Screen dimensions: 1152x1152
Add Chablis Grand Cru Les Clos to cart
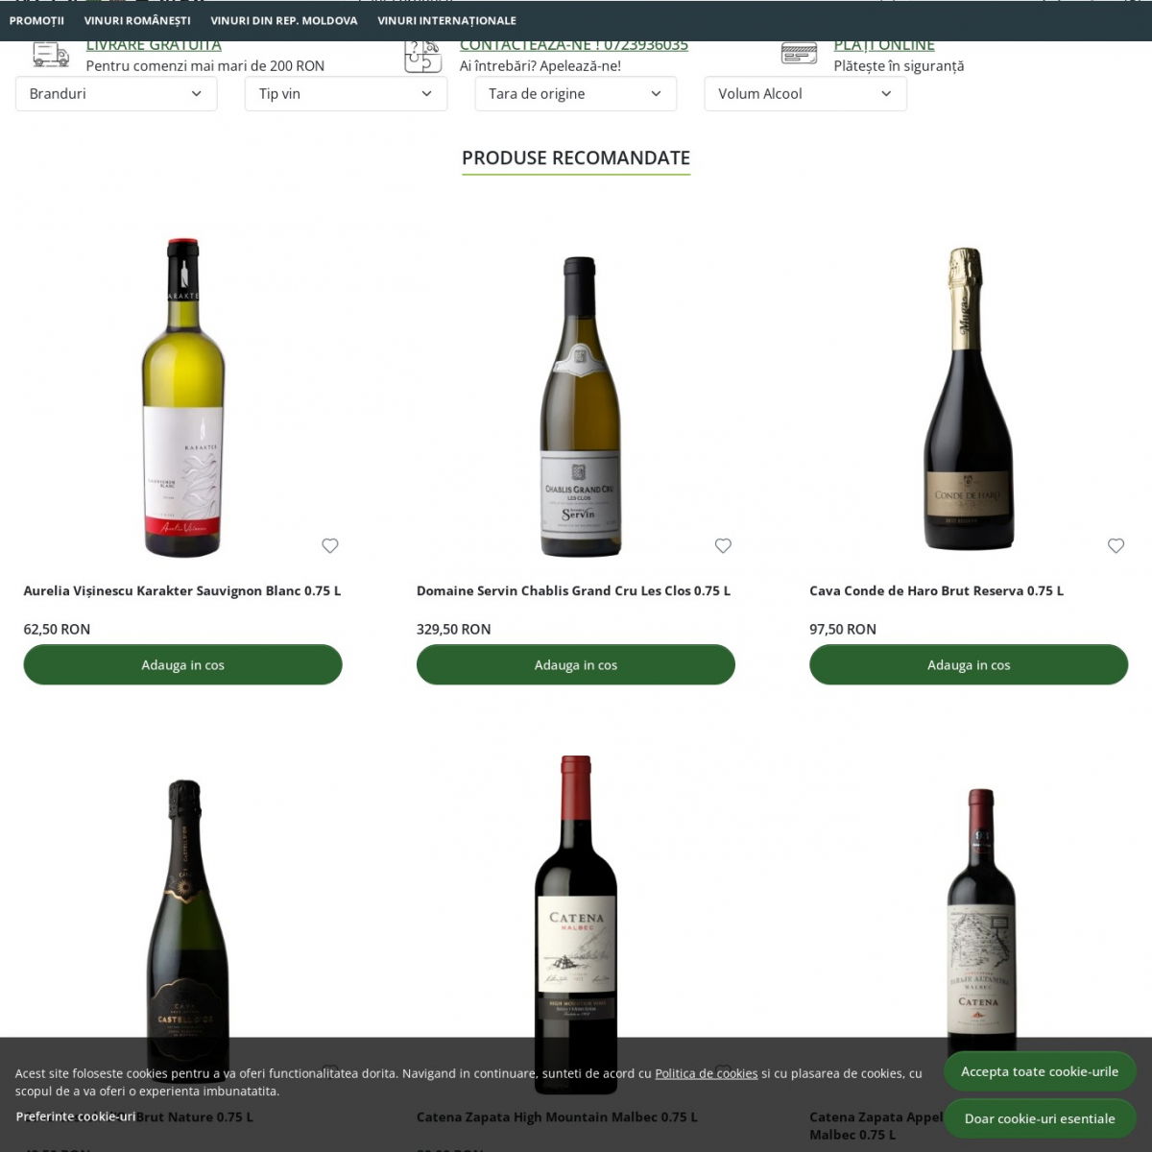click(576, 664)
